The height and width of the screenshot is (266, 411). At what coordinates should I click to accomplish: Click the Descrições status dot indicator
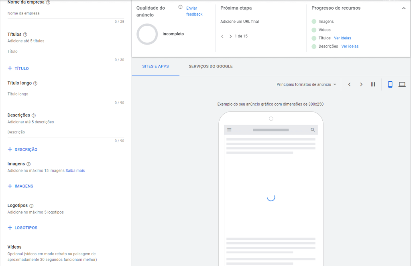pyautogui.click(x=314, y=47)
